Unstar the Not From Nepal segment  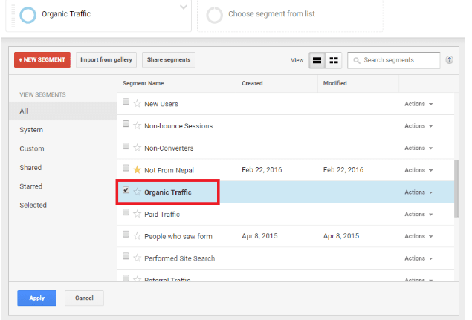coord(137,169)
